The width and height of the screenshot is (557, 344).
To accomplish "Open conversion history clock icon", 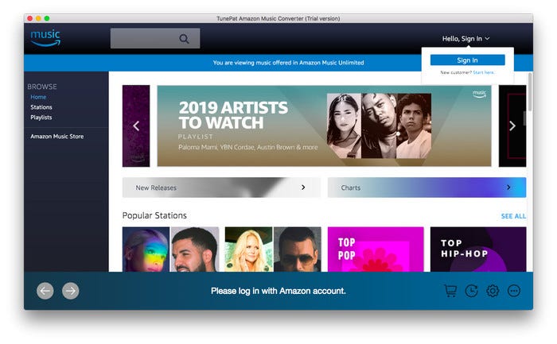I will [x=471, y=291].
